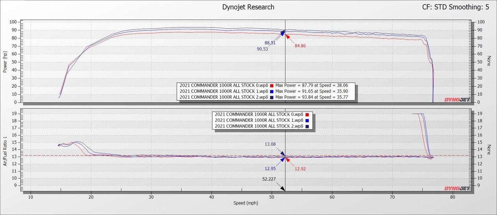Click the Dynojet logo in the power graph

pos(456,100)
